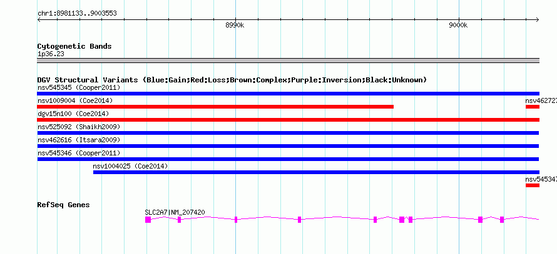The width and height of the screenshot is (557, 254).
Task: Open the truncated nsv545347 label
Action: [x=541, y=179]
